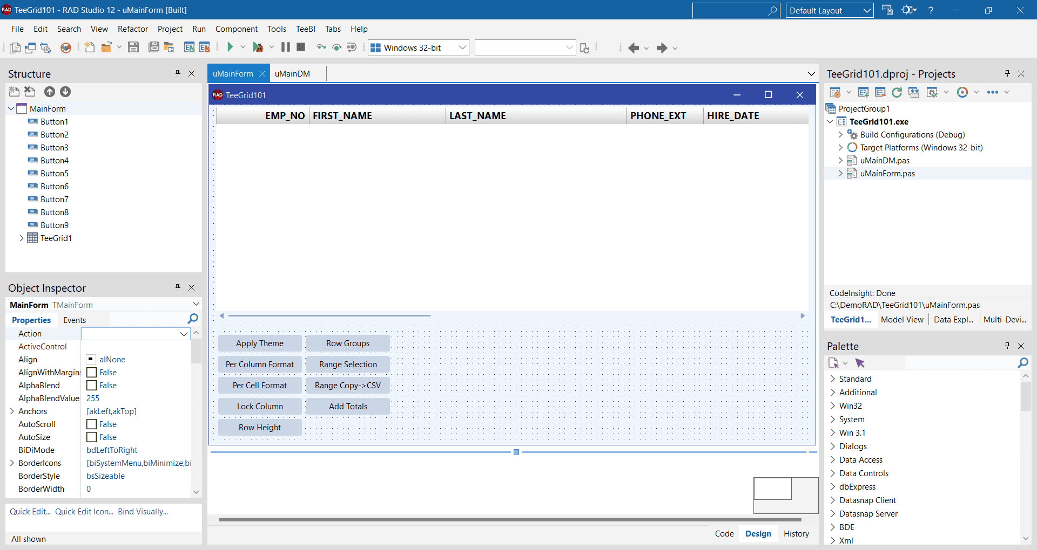Switch to the Events tab in Object Inspector

click(75, 320)
